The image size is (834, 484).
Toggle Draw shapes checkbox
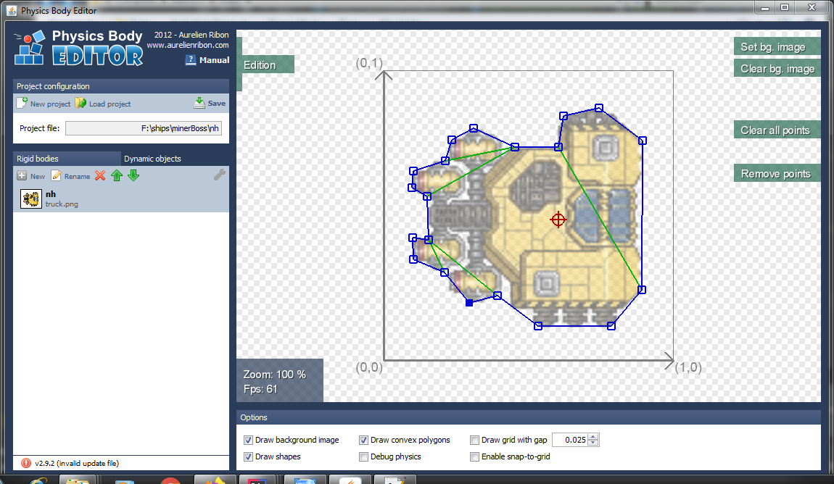coord(248,456)
